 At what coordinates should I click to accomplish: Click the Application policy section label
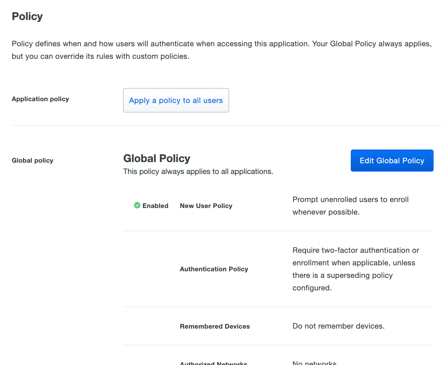[40, 99]
